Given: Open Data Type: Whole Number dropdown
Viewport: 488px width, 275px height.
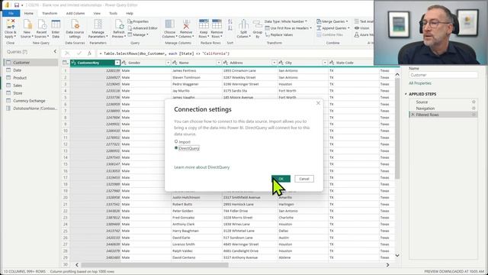Looking at the screenshot, I should coord(286,21).
